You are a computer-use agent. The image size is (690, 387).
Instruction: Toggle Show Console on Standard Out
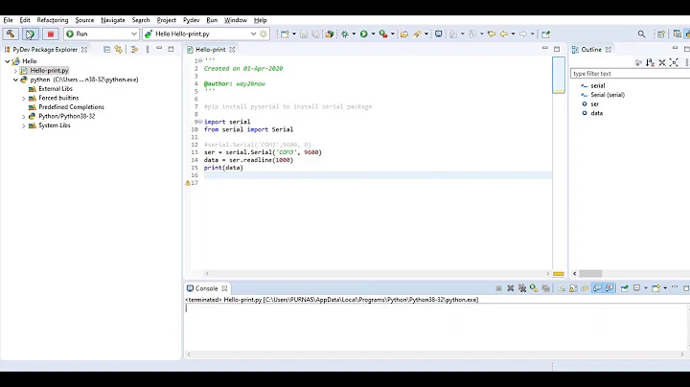pos(597,288)
